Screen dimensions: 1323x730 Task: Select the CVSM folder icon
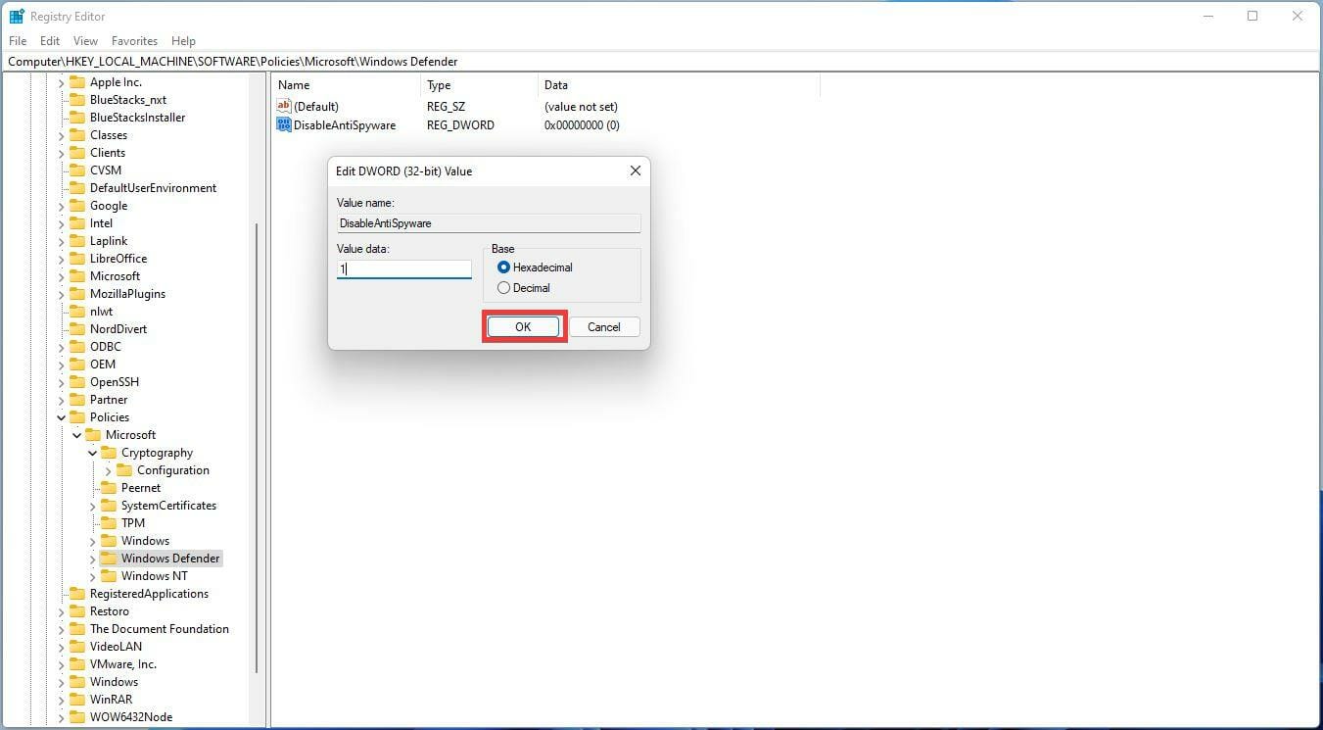pyautogui.click(x=77, y=170)
